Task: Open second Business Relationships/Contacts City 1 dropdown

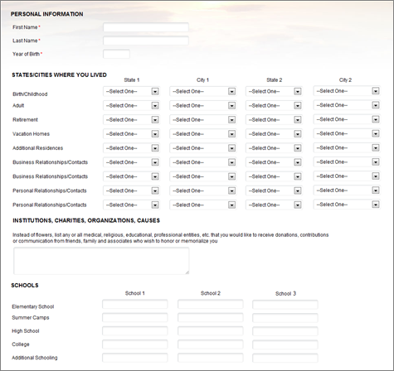Action: click(x=203, y=176)
